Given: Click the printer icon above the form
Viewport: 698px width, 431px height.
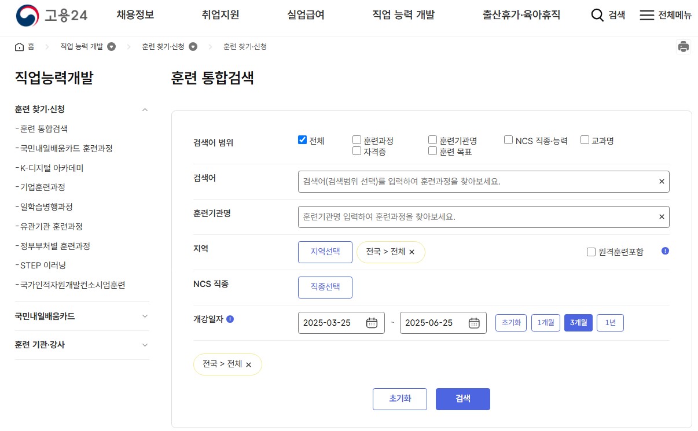Looking at the screenshot, I should click(684, 46).
